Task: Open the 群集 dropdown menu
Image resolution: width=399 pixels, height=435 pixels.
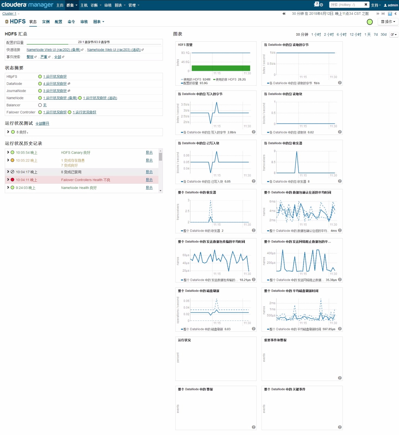Action: (72, 5)
